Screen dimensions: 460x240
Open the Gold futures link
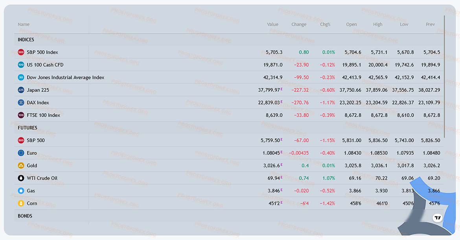click(32, 166)
